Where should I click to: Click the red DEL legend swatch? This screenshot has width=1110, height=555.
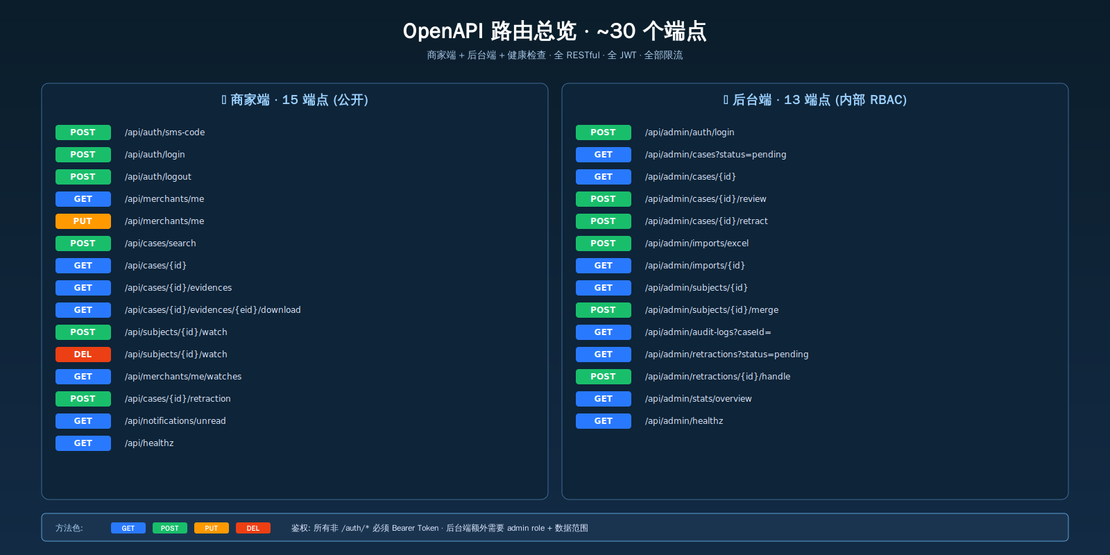[253, 528]
